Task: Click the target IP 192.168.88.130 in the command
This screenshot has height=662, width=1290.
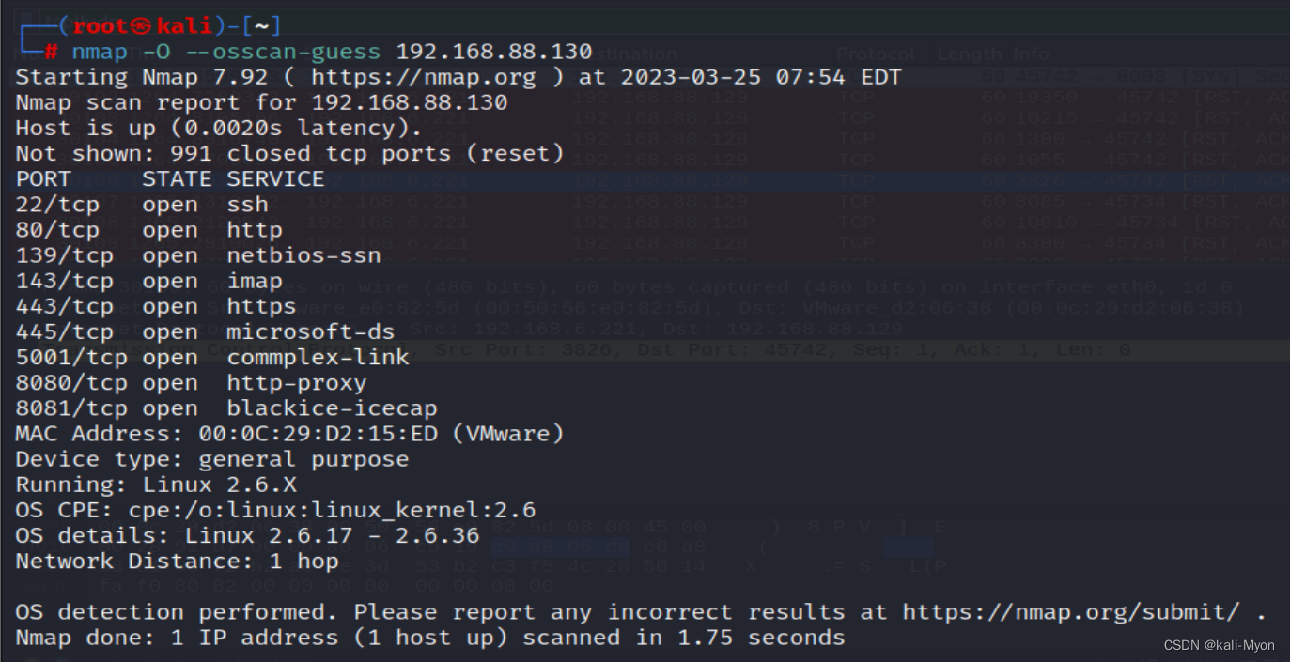Action: point(493,52)
